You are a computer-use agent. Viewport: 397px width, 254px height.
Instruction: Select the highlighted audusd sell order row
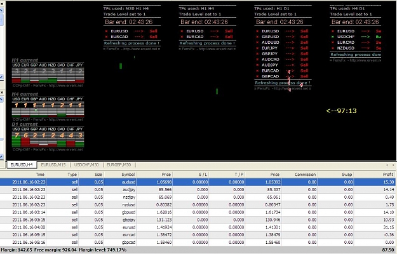coord(198,182)
